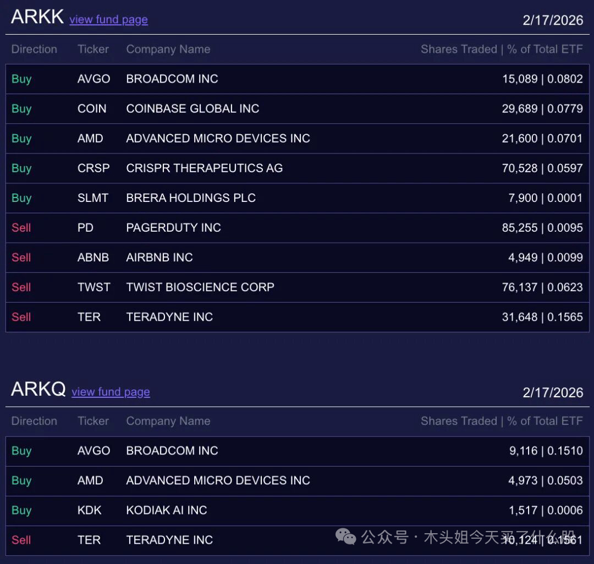Click TERADYNE INC name in ARKQ table

169,540
